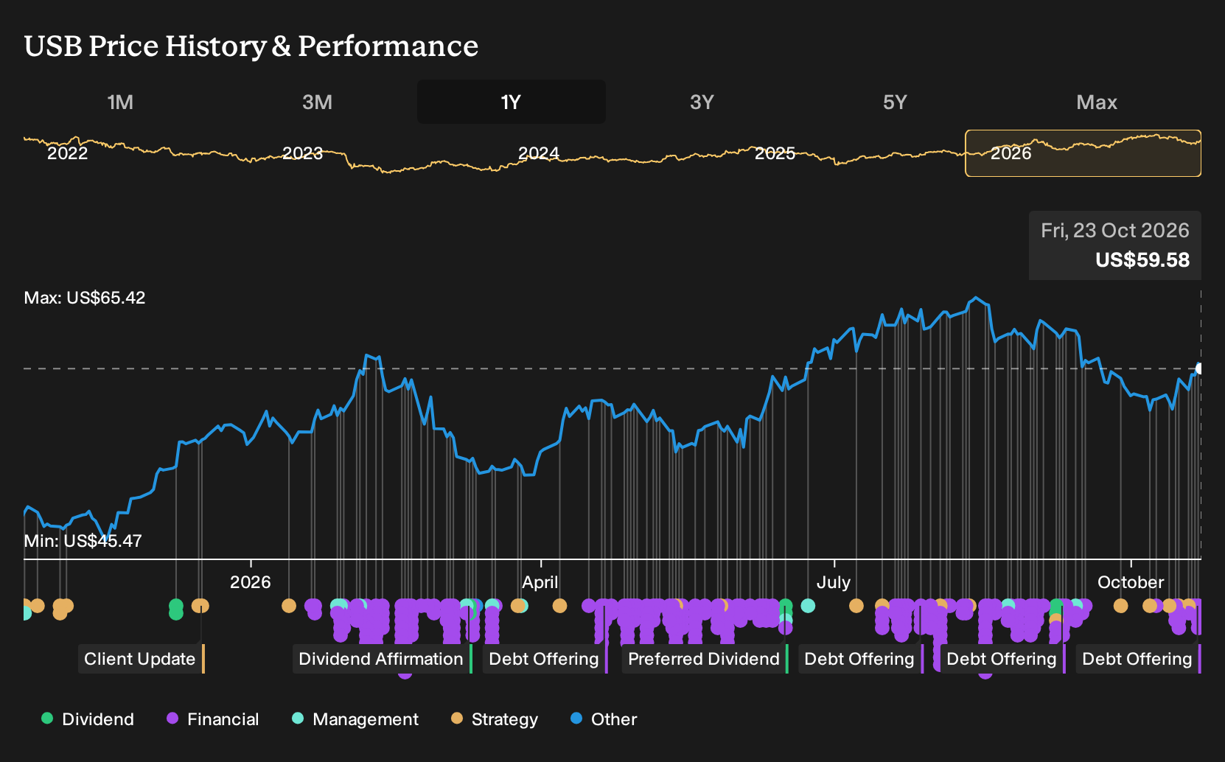Toggle the Strategy legend filter
Image resolution: width=1225 pixels, height=762 pixels.
tap(495, 719)
